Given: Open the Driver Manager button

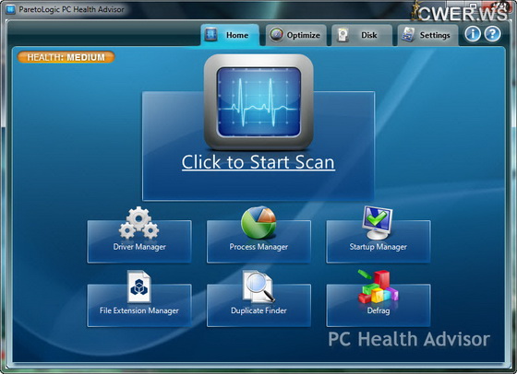Looking at the screenshot, I should click(x=139, y=241).
